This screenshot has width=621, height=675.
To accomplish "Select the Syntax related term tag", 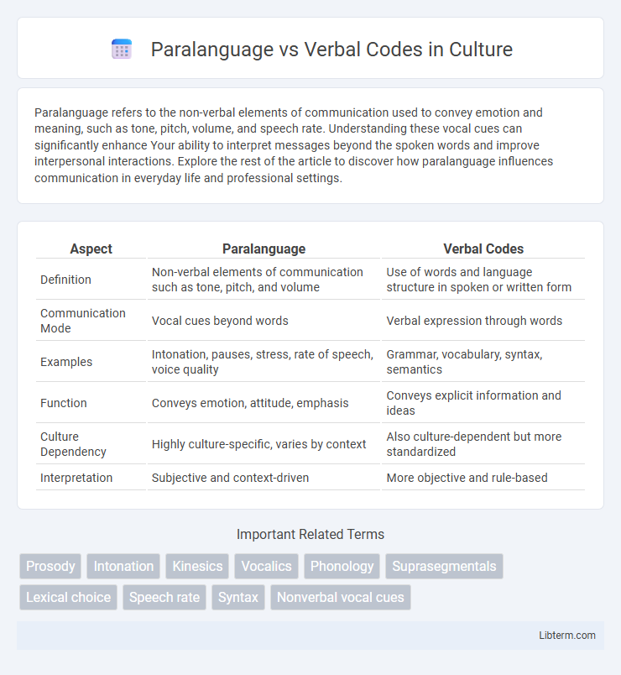I will [238, 597].
